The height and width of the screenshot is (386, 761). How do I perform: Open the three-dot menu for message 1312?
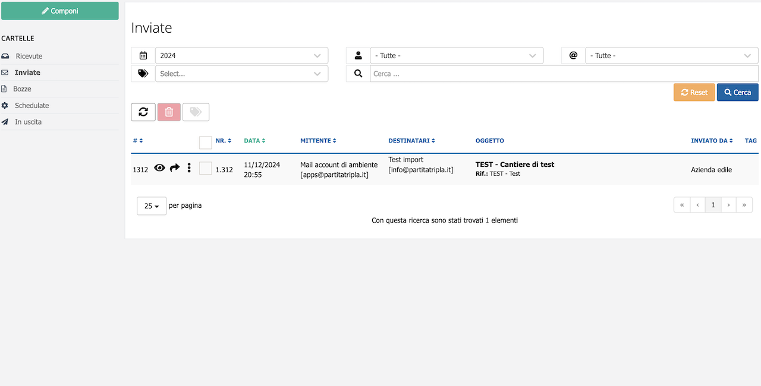point(189,168)
